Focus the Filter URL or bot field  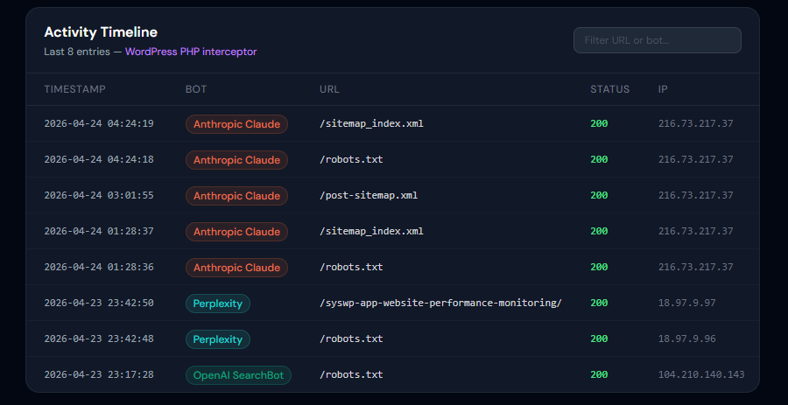[658, 40]
